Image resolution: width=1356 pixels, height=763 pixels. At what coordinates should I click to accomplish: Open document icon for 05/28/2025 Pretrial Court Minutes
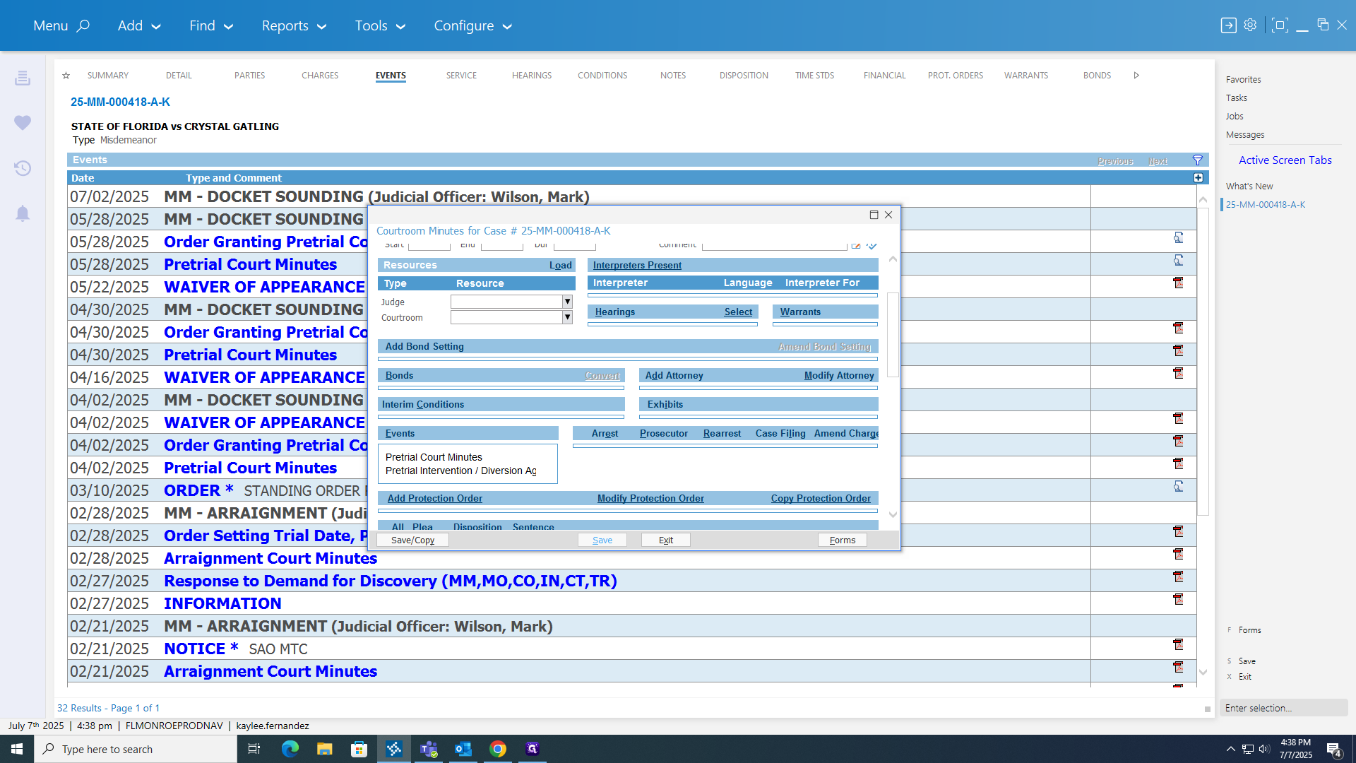[1178, 261]
